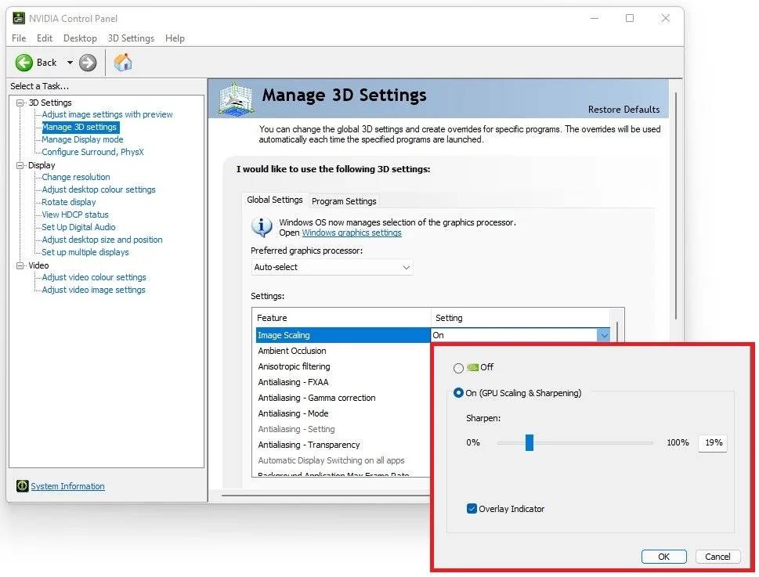Select Manage Display mode
The width and height of the screenshot is (759, 577).
point(82,140)
